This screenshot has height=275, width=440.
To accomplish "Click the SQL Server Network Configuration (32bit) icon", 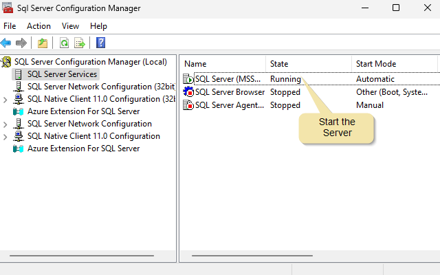I will pyautogui.click(x=19, y=87).
